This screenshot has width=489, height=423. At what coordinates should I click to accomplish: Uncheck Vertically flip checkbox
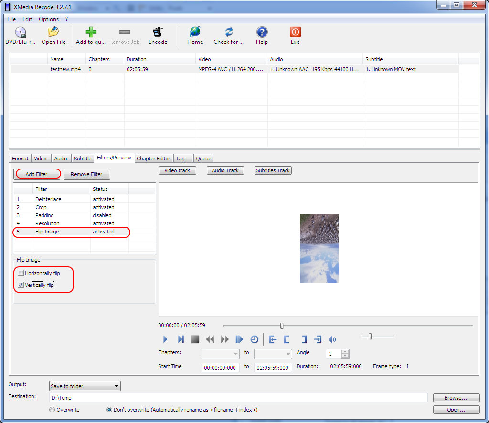pyautogui.click(x=21, y=285)
